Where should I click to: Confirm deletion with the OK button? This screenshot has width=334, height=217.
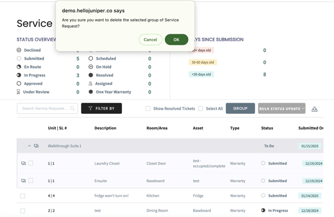click(x=177, y=40)
